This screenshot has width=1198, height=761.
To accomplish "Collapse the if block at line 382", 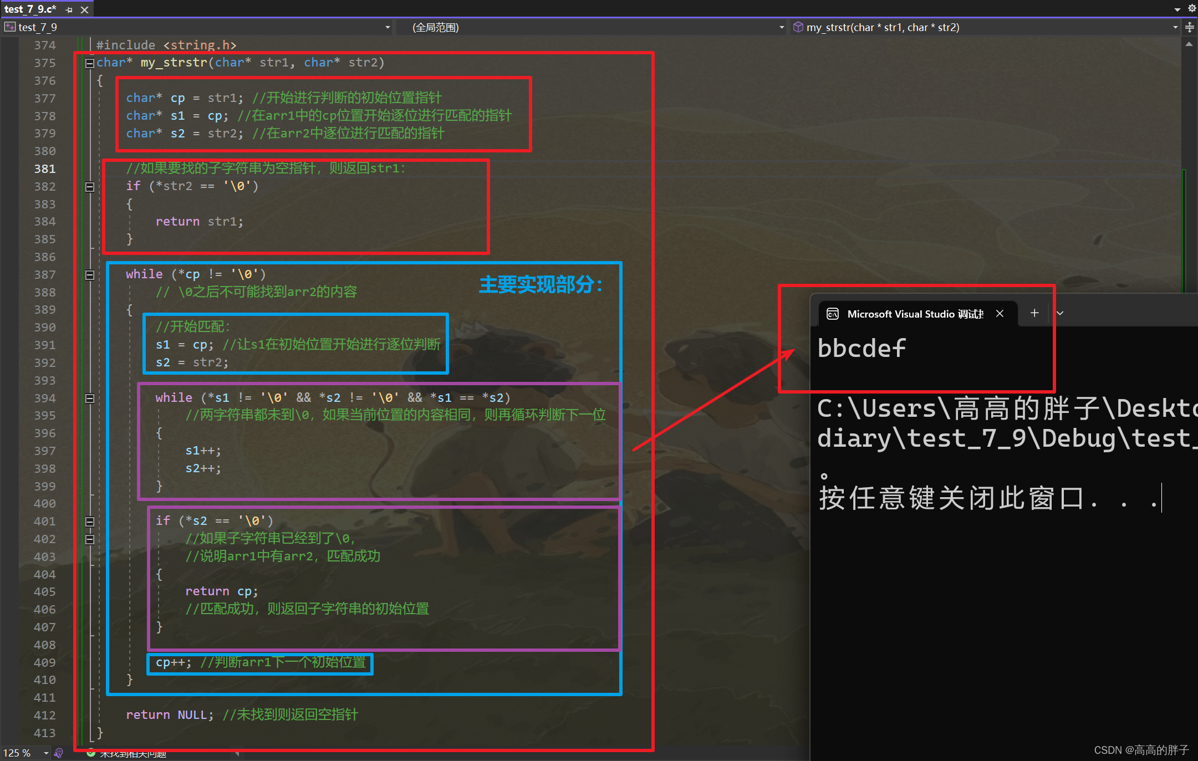I will click(x=89, y=187).
